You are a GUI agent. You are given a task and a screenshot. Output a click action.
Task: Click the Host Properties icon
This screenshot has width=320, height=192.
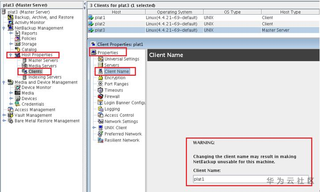pos(18,55)
